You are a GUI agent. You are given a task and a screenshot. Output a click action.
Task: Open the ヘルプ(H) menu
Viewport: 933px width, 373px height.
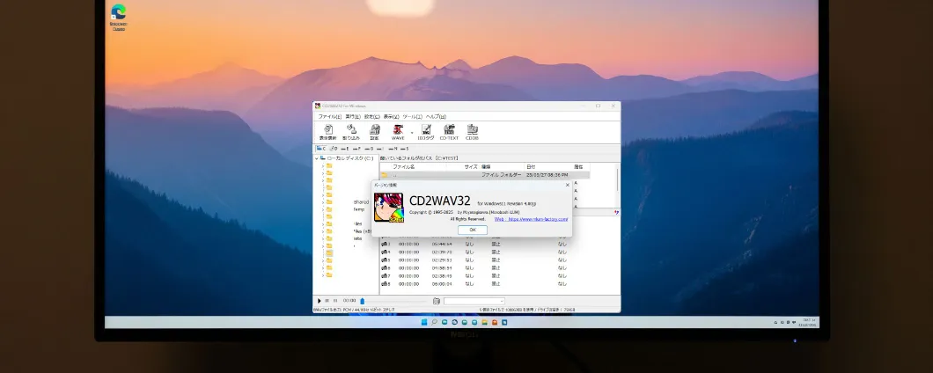437,117
